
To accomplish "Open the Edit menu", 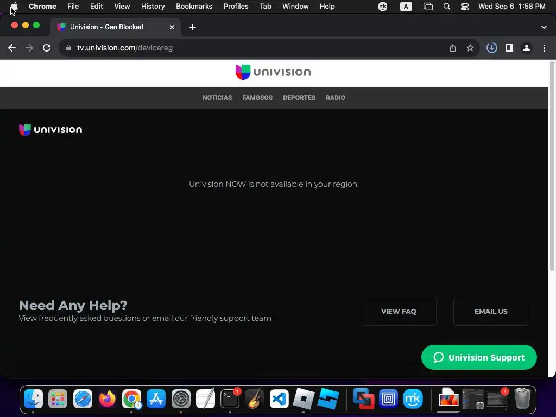I will pos(96,6).
